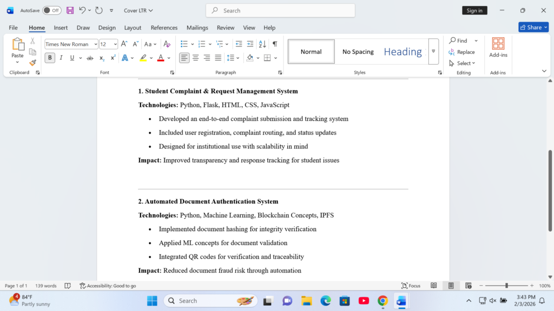Click the vertical scrollbar thumb
554x311 pixels.
550,191
